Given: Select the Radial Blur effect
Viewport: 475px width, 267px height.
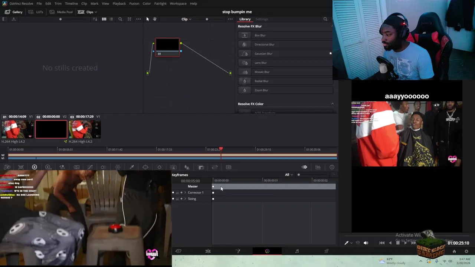Looking at the screenshot, I should [x=285, y=81].
